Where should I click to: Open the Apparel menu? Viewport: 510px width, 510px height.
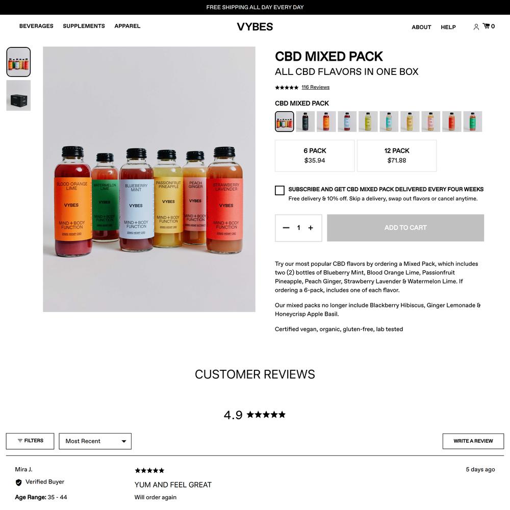(127, 26)
